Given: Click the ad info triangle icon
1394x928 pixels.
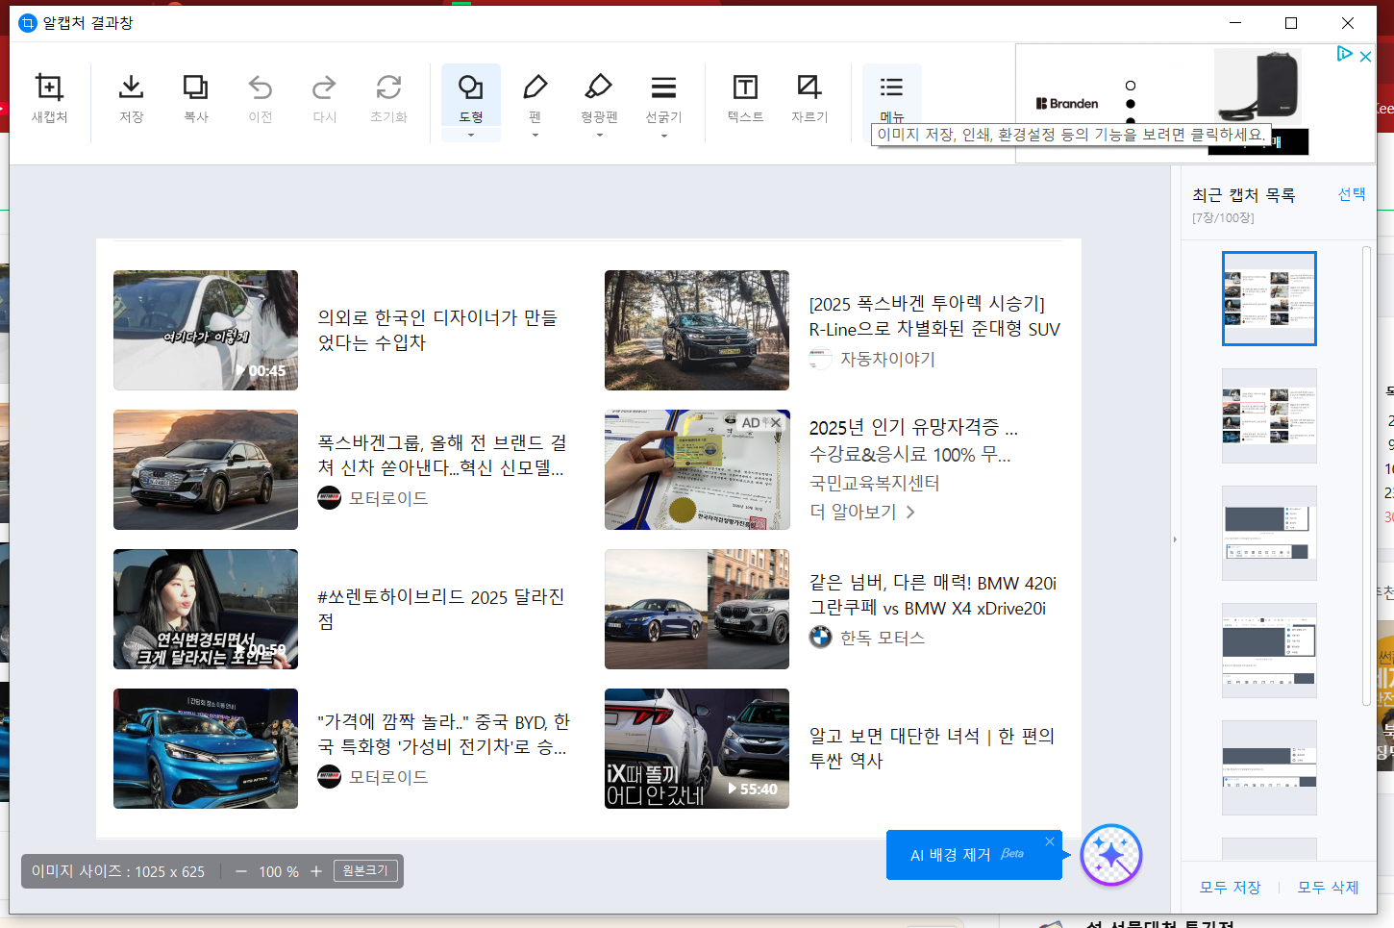Looking at the screenshot, I should (x=1345, y=54).
